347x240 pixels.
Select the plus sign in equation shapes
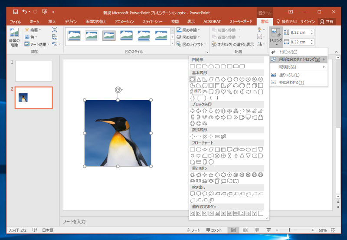(x=193, y=136)
